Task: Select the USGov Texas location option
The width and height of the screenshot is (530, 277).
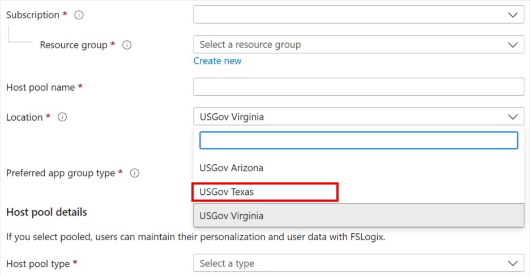Action: tap(226, 192)
